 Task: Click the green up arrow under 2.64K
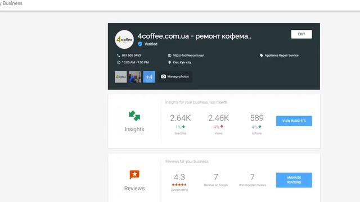(x=183, y=126)
